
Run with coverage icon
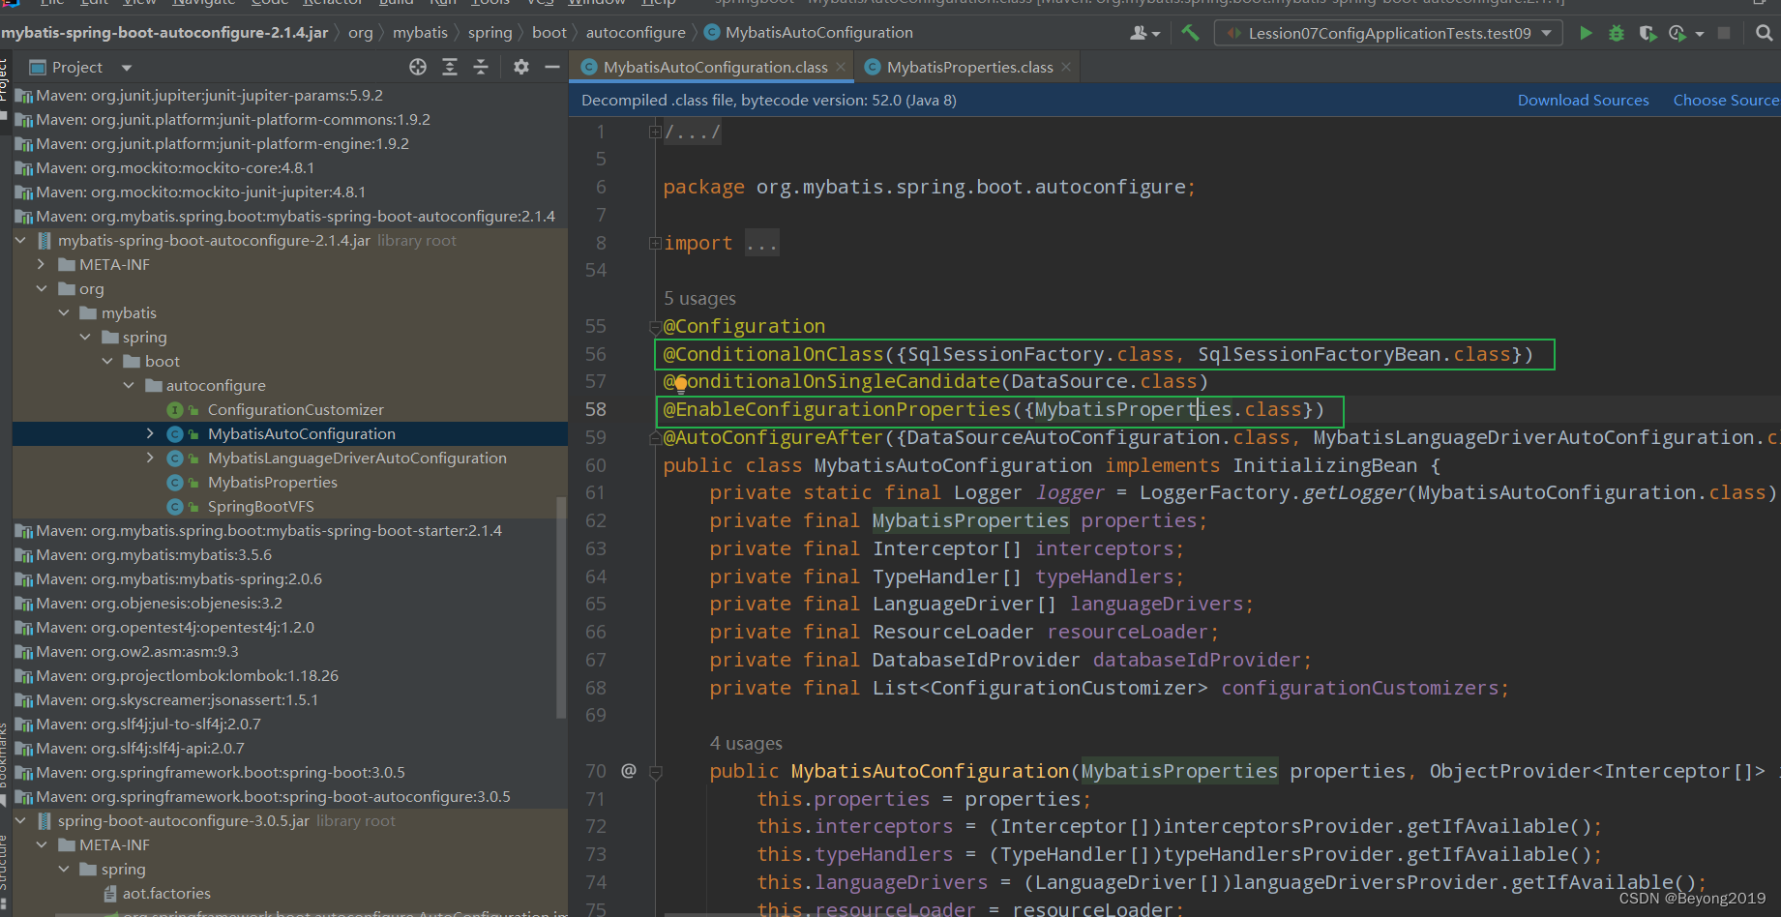1647,33
